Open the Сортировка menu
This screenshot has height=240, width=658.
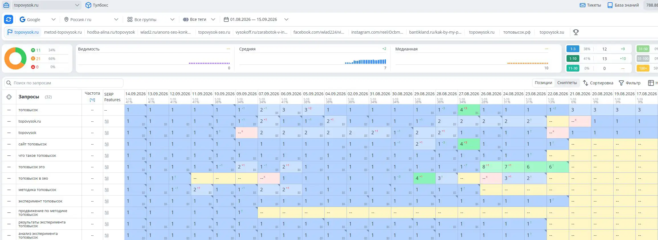[x=598, y=83]
